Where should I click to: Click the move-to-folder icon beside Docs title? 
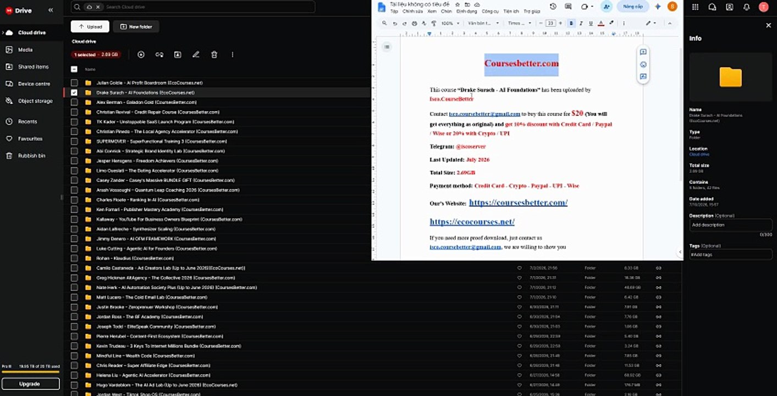point(467,4)
